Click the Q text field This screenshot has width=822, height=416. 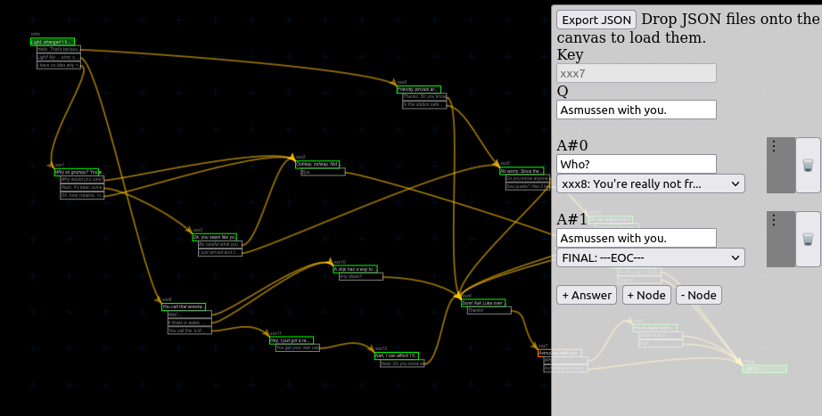[x=636, y=110]
